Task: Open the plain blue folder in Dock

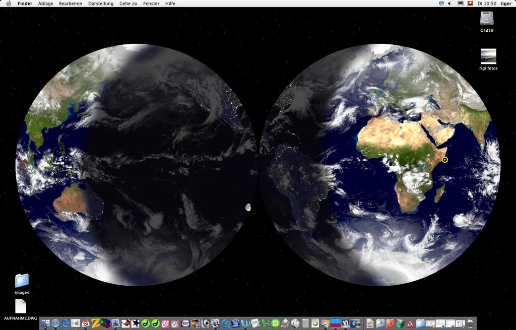Action: coord(421,323)
